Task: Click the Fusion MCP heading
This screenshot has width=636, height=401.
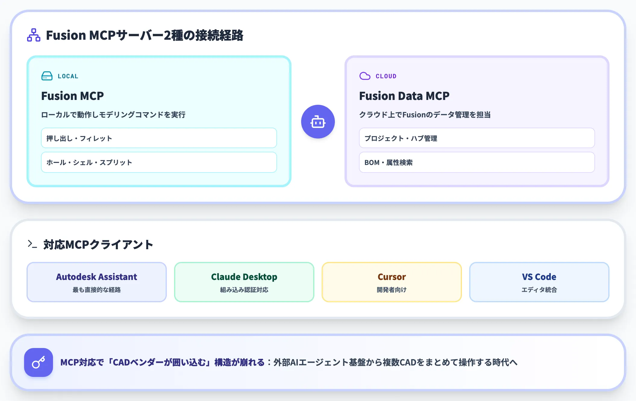Action: coord(73,96)
